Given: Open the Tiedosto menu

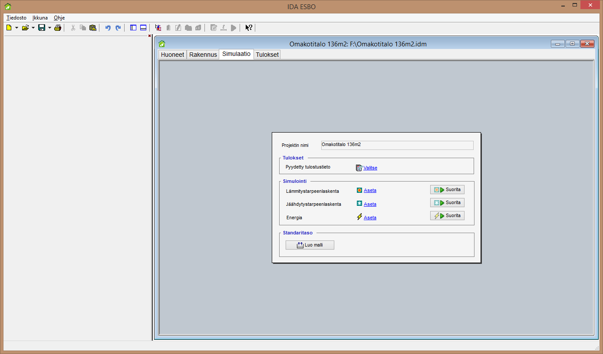Looking at the screenshot, I should click(16, 18).
